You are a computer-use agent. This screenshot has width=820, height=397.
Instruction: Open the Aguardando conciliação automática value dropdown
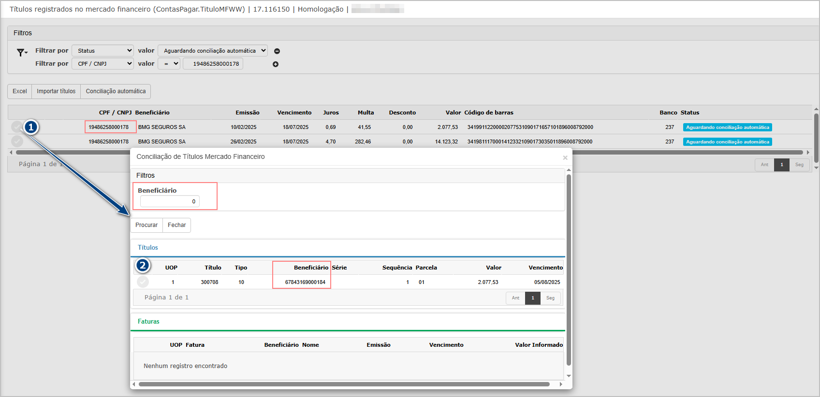[213, 51]
